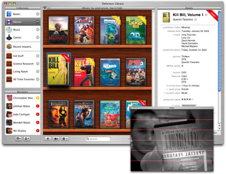Select borrower Wil Shipley

(x=23, y=131)
